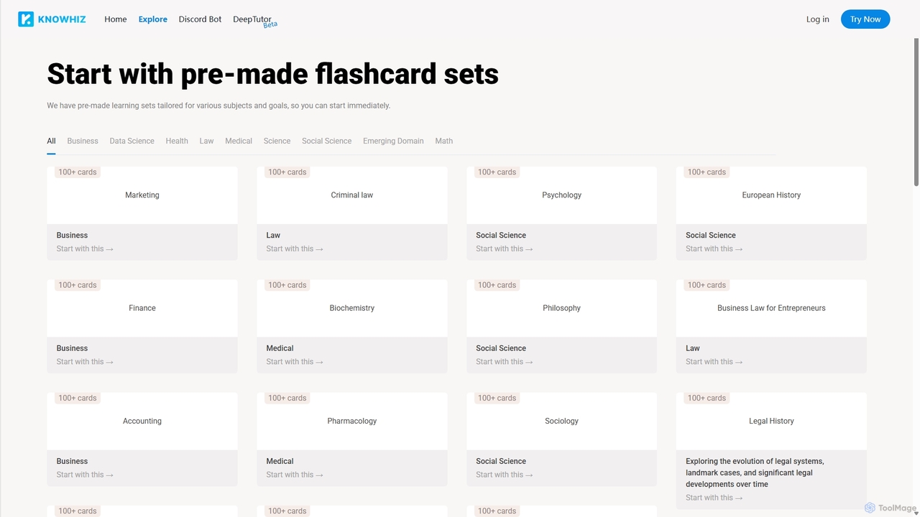This screenshot has width=920, height=517.
Task: Click the "100+ cards" badge on Biochemistry
Action: (x=287, y=285)
